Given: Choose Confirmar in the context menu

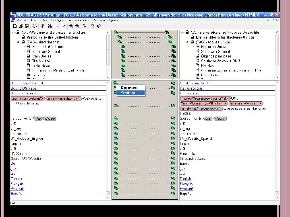Looking at the screenshot, I should coord(130,93).
